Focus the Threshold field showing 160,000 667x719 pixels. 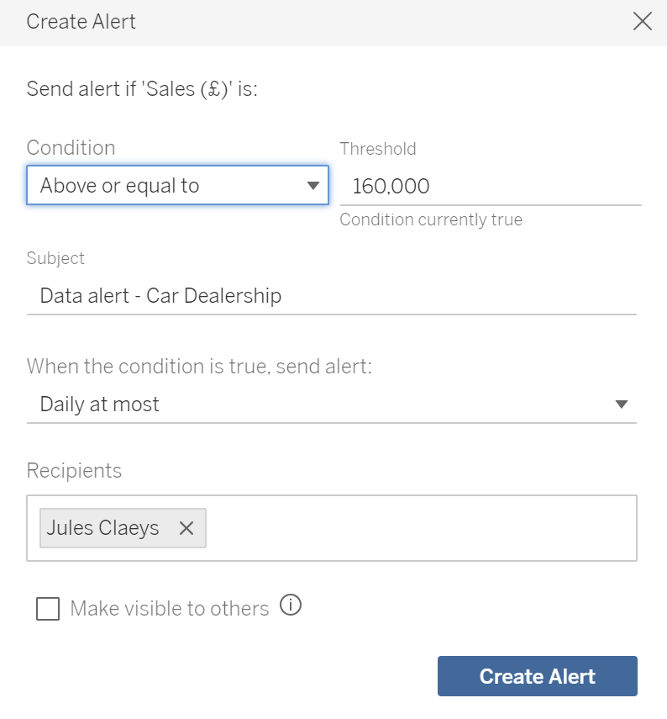pos(491,186)
